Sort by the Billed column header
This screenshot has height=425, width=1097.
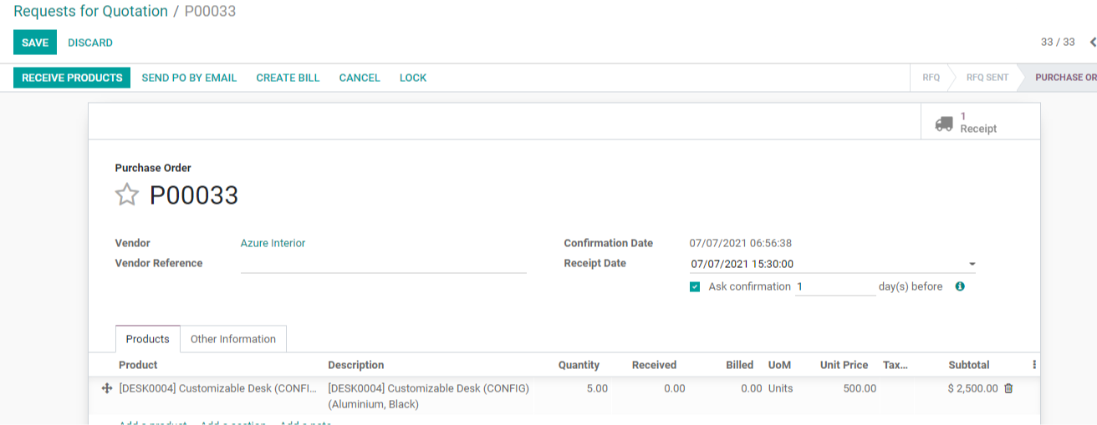click(x=739, y=365)
